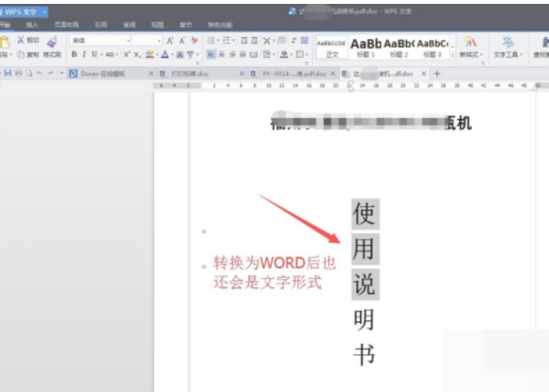This screenshot has height=392, width=549.
Task: Expand the borders dropdown arrow
Action: pos(307,55)
